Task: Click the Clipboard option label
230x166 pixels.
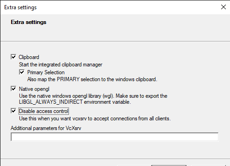Action: coord(29,57)
